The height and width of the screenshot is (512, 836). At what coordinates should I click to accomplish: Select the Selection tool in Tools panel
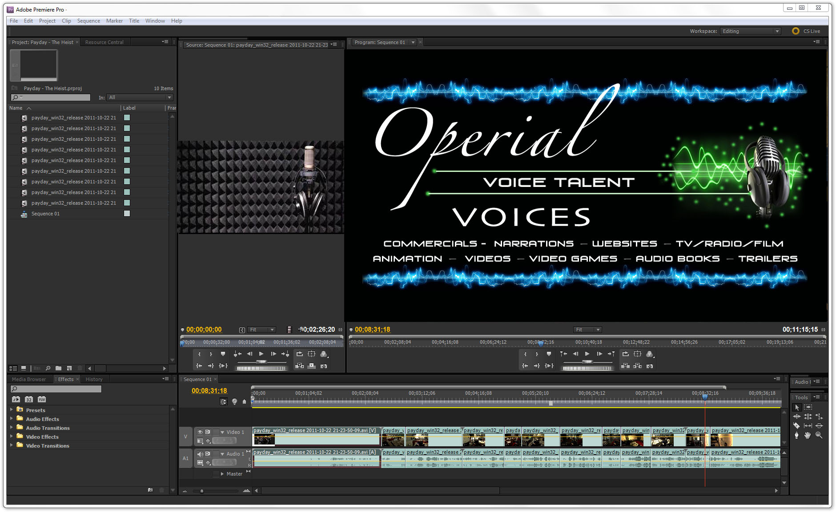click(x=797, y=407)
